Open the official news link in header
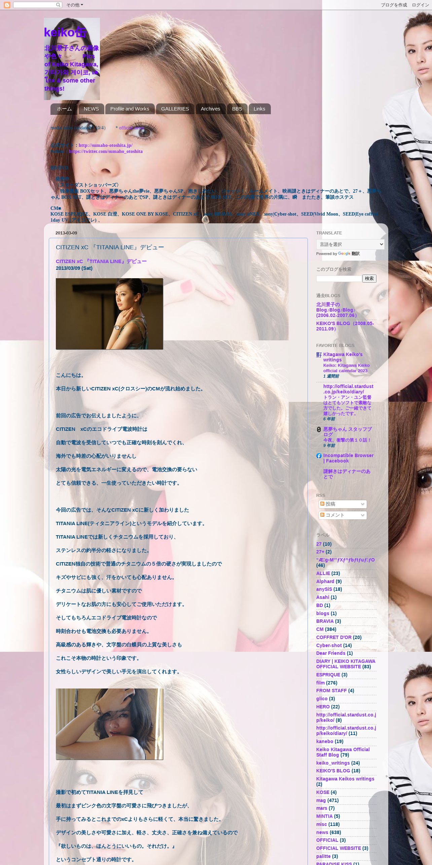 (x=132, y=128)
